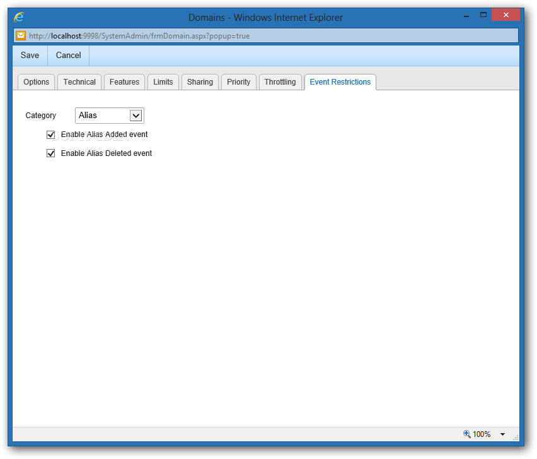The image size is (537, 459).
Task: Toggle Enable Alias Added event checkbox
Action: click(x=50, y=134)
